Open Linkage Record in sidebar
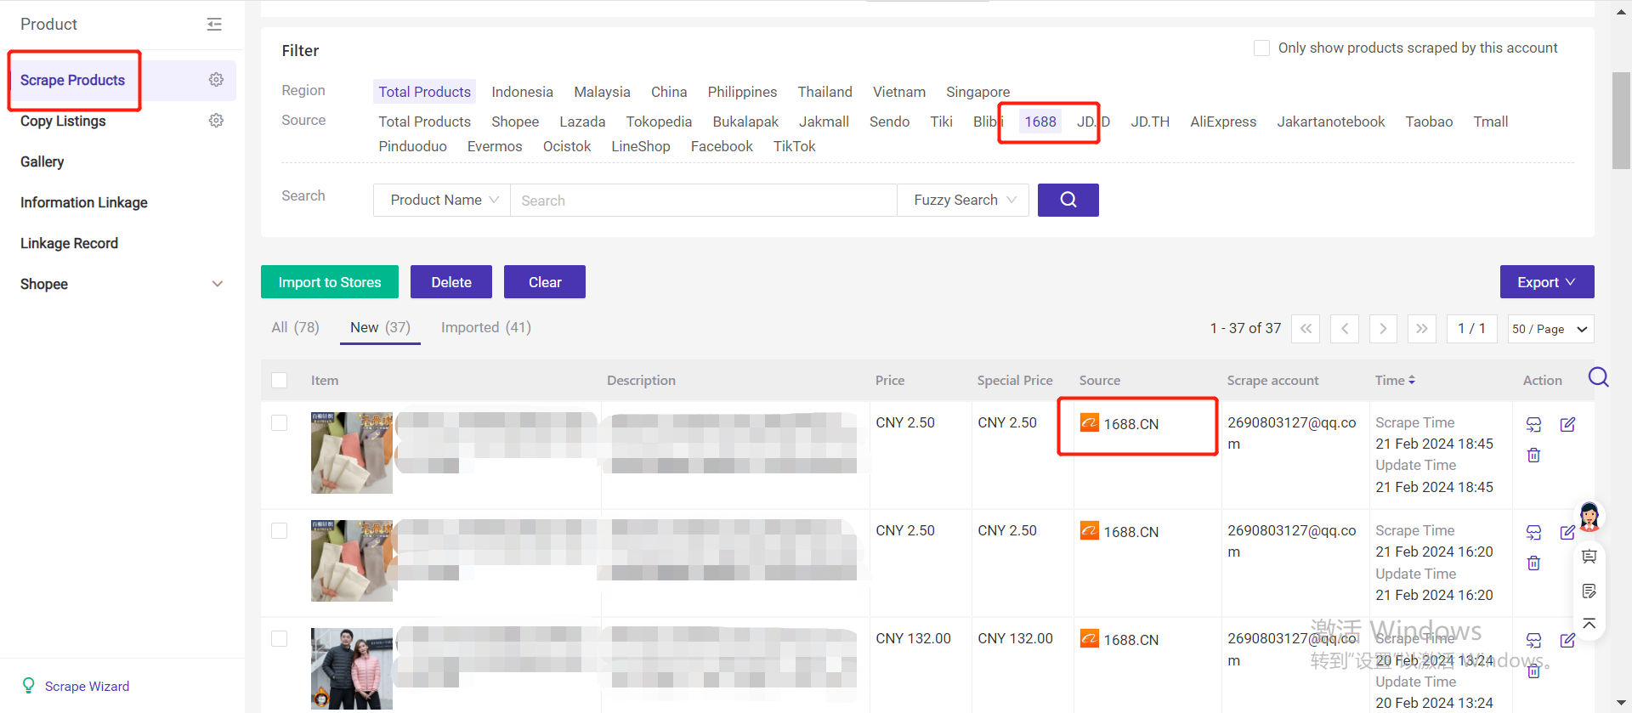 point(69,243)
